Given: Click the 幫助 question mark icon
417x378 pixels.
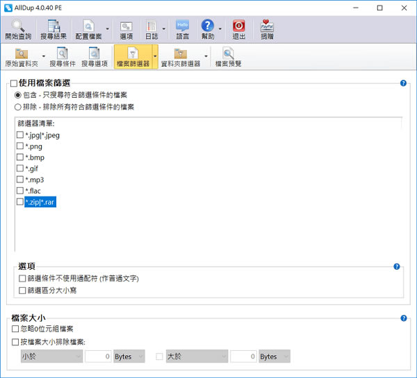Looking at the screenshot, I should click(x=207, y=26).
